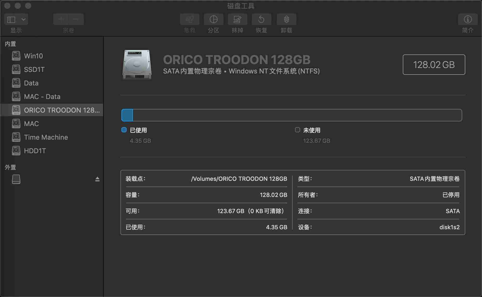482x297 pixels.
Task: Select the Time Machine volume
Action: tap(52, 137)
